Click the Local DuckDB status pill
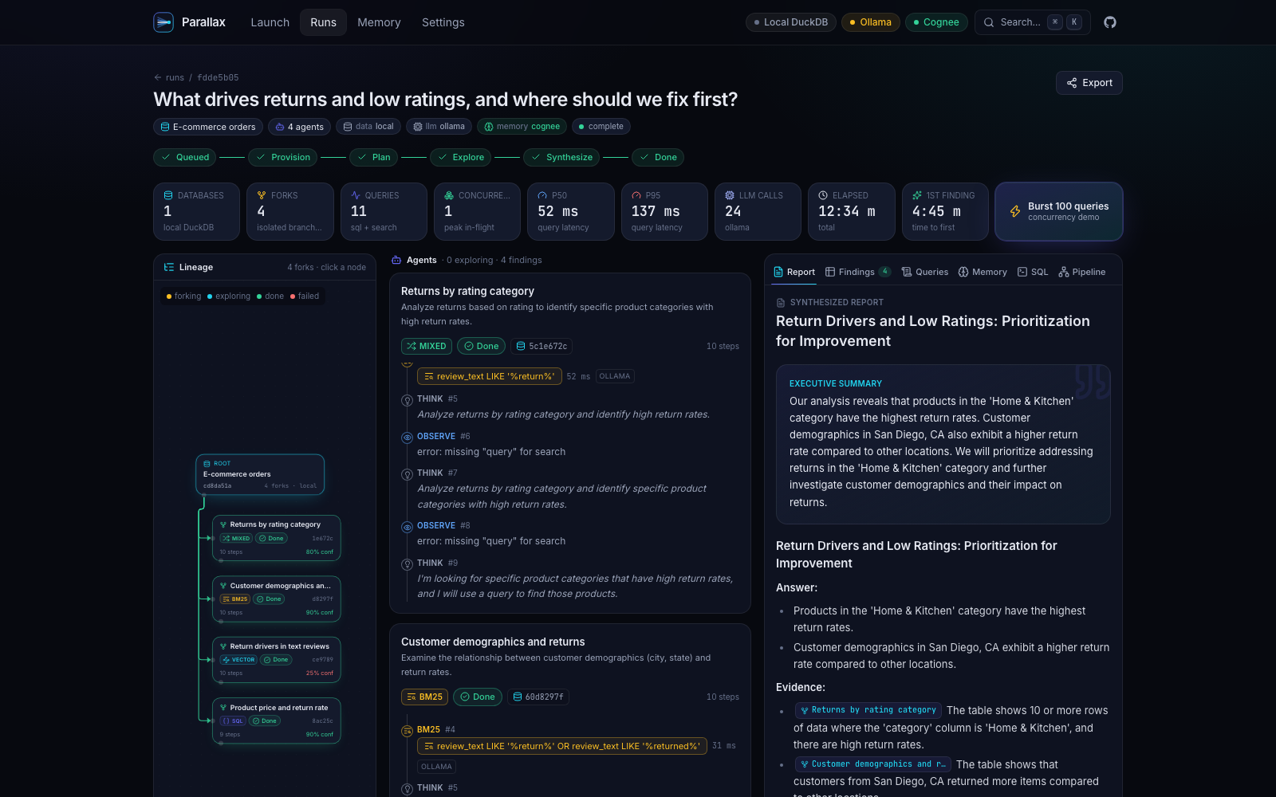Screen dimensions: 1276x797 pos(791,22)
